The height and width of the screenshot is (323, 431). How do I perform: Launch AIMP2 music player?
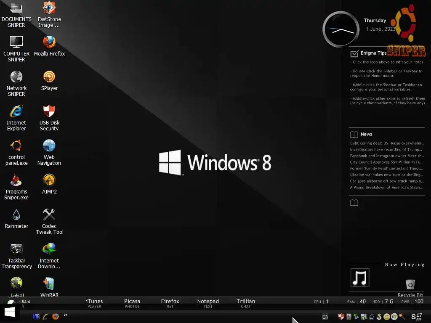pyautogui.click(x=49, y=184)
